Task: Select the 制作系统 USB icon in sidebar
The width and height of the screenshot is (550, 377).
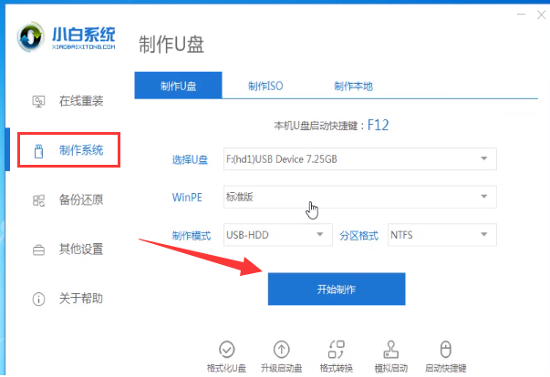Action: click(38, 149)
